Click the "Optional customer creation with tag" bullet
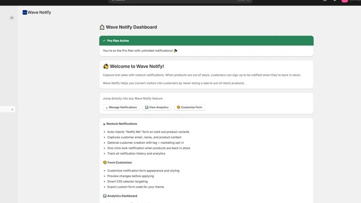 pyautogui.click(x=145, y=143)
